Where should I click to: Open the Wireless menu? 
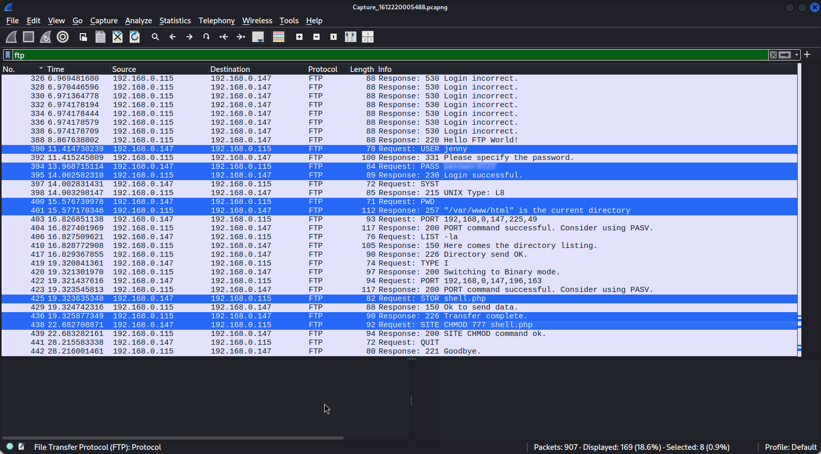(257, 21)
